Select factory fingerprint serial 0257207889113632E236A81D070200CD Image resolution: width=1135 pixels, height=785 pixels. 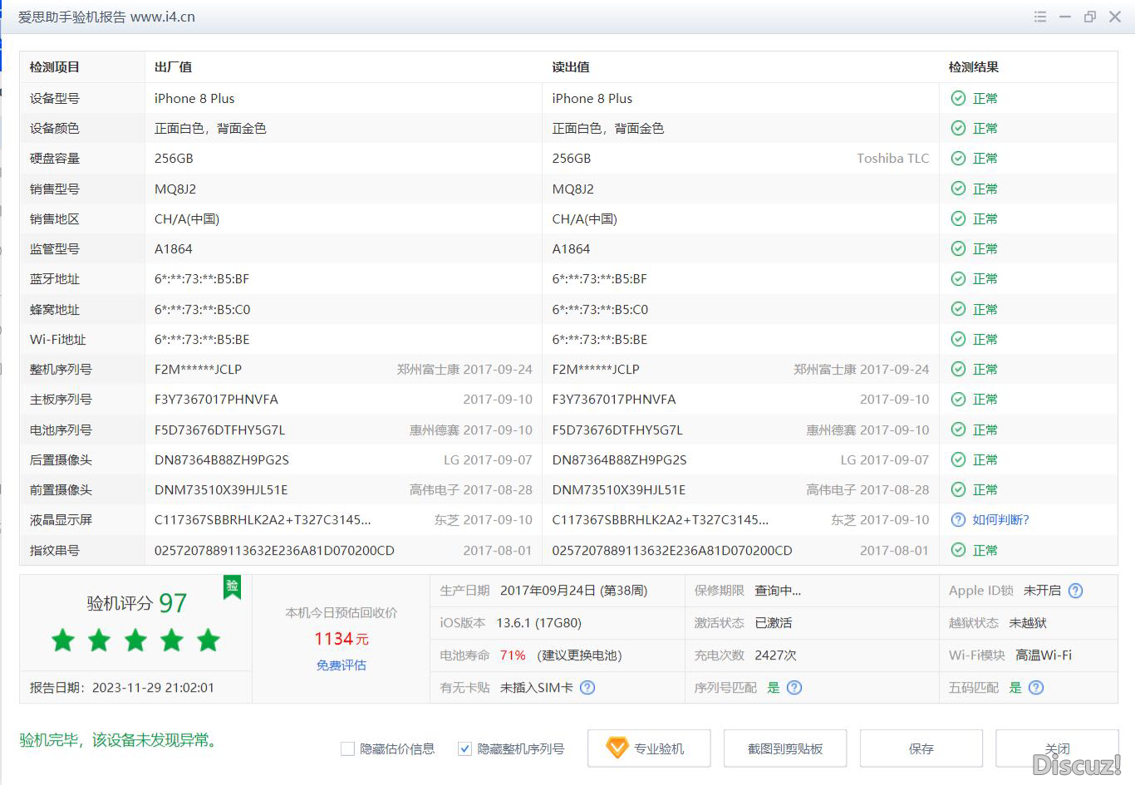(274, 550)
